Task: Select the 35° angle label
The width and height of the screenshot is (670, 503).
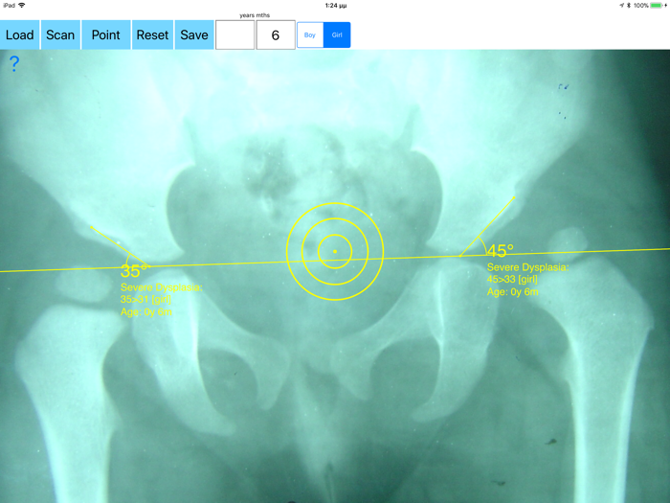Action: [x=134, y=271]
